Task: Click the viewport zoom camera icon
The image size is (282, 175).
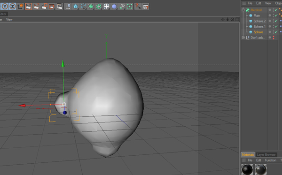Action: click(x=227, y=19)
